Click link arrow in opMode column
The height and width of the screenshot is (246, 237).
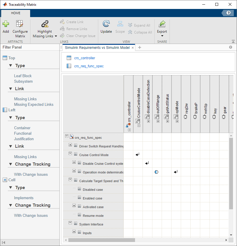coord(176,172)
